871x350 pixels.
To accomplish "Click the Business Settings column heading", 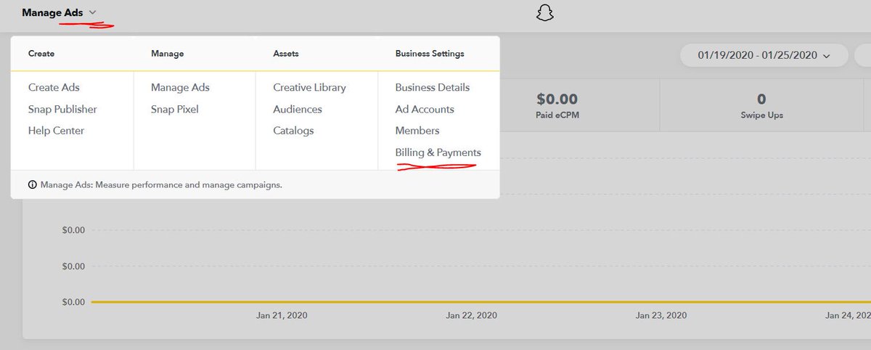I will [x=430, y=53].
